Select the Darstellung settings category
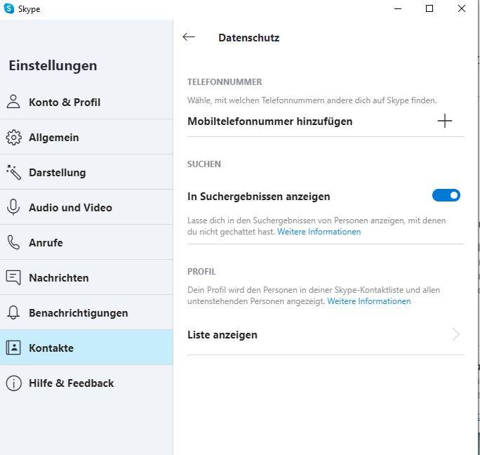This screenshot has height=455, width=480. coord(86,172)
